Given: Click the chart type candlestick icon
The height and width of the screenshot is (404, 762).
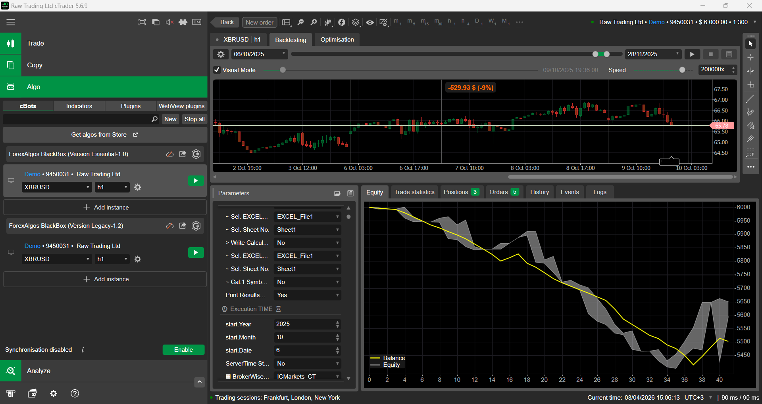Looking at the screenshot, I should tap(328, 22).
